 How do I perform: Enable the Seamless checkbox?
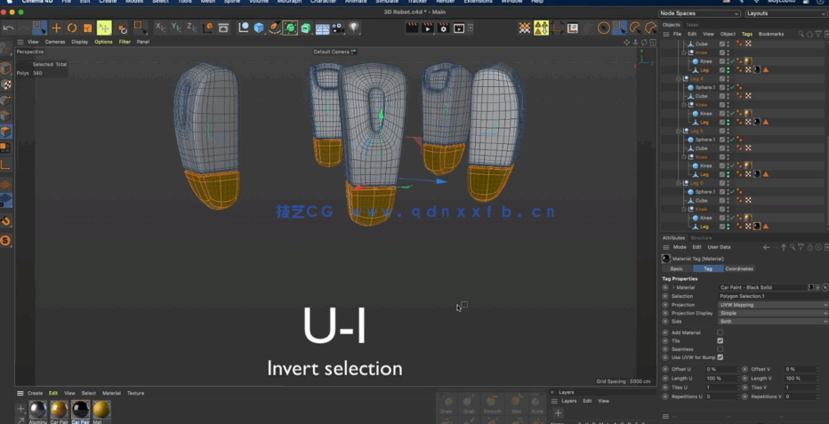(720, 349)
